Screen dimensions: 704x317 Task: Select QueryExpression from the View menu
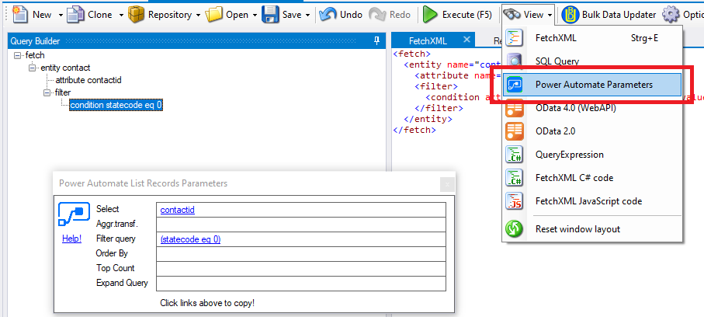pos(592,155)
